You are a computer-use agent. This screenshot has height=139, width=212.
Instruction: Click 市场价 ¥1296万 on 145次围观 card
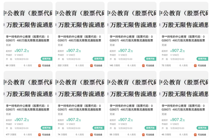tap(118, 55)
